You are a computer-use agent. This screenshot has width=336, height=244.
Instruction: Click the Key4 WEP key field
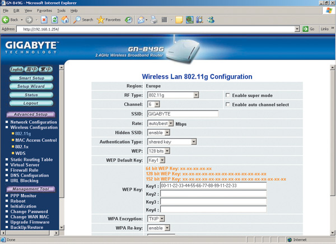[213, 209]
